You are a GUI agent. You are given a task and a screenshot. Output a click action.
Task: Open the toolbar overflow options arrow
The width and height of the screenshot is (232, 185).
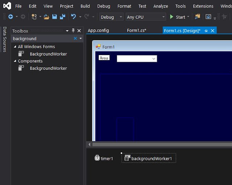[x=215, y=18]
